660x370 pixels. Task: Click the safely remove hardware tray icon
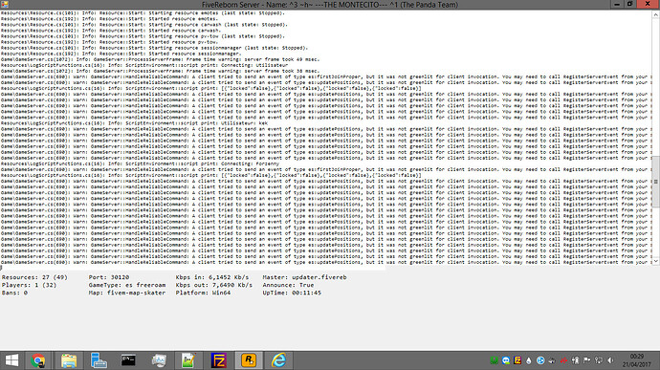pos(575,360)
